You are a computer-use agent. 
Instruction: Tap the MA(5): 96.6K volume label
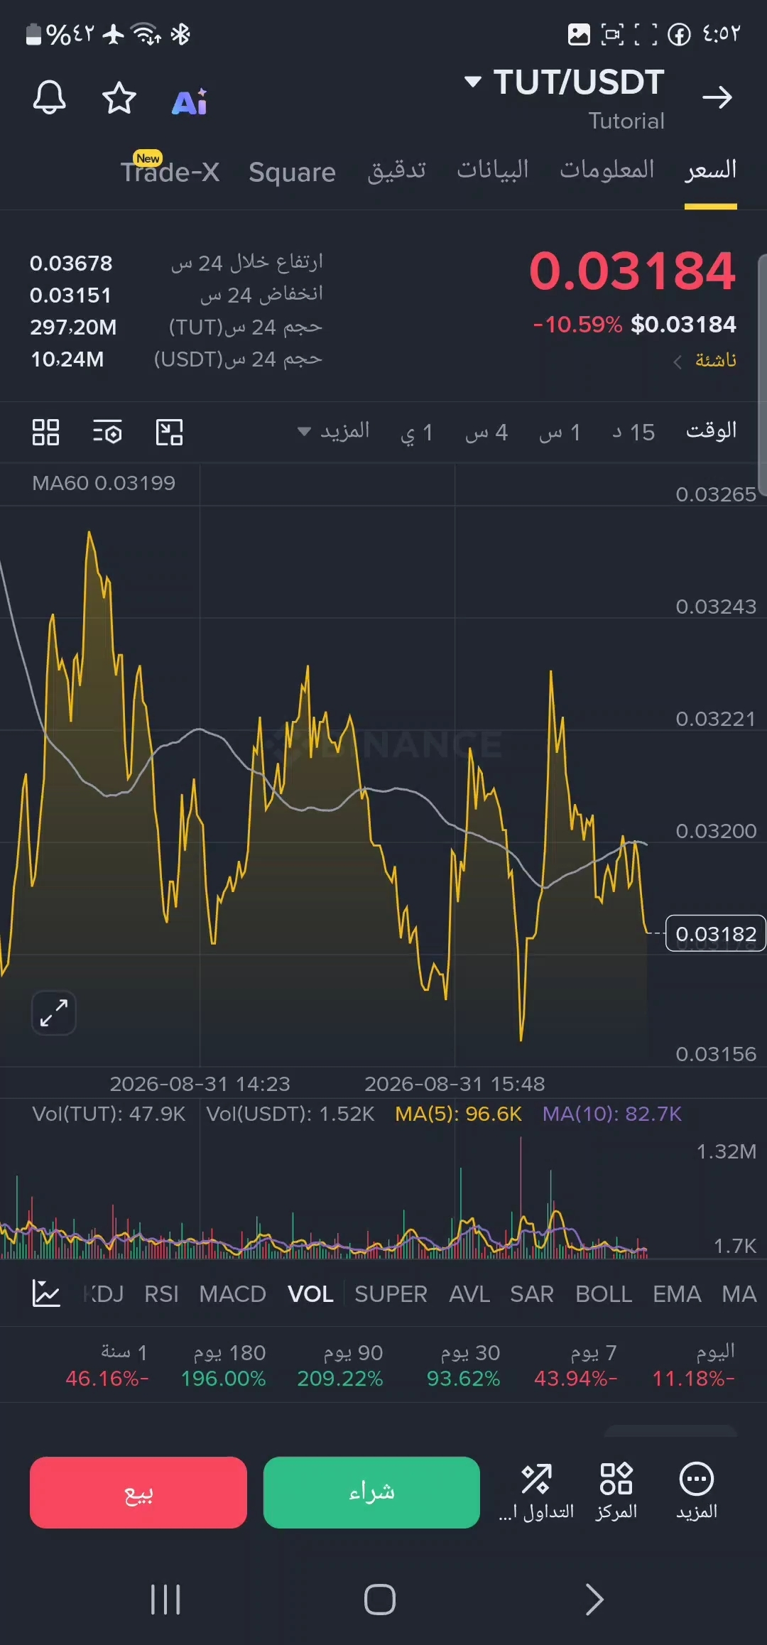[459, 1114]
